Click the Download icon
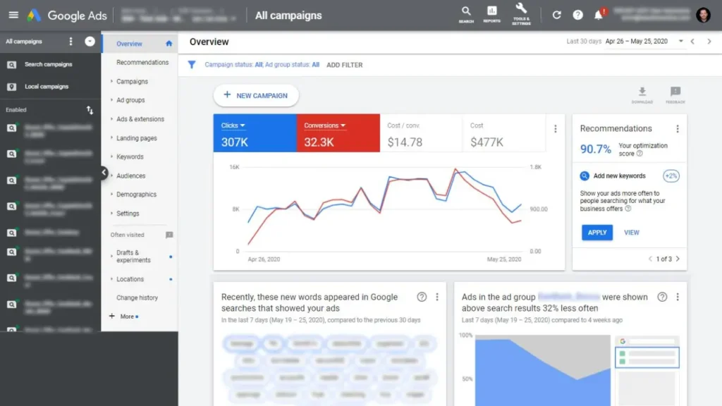 point(642,95)
